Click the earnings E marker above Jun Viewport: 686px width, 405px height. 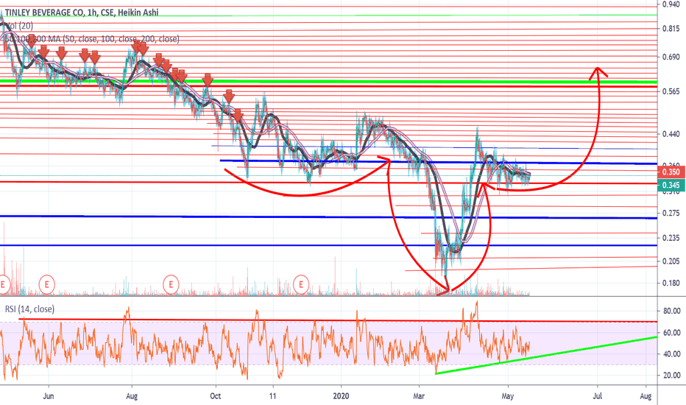point(46,284)
